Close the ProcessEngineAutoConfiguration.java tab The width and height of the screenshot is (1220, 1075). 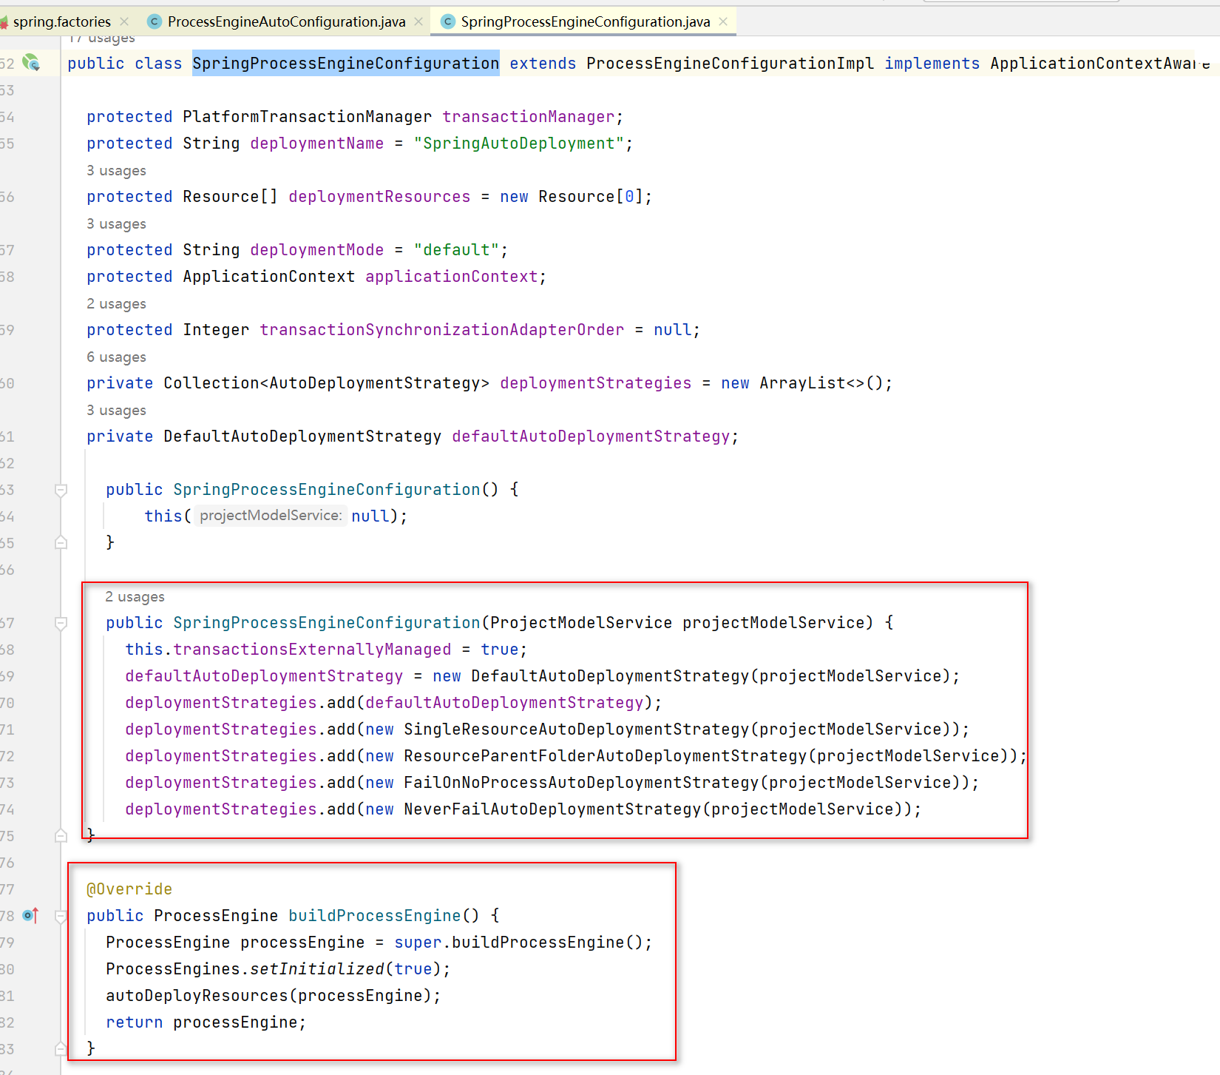(418, 21)
